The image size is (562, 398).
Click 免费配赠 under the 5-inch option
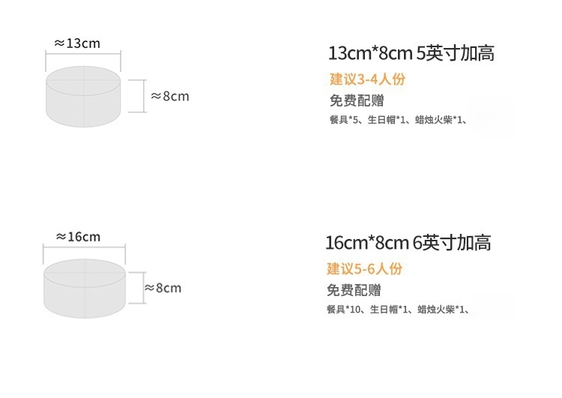point(356,101)
